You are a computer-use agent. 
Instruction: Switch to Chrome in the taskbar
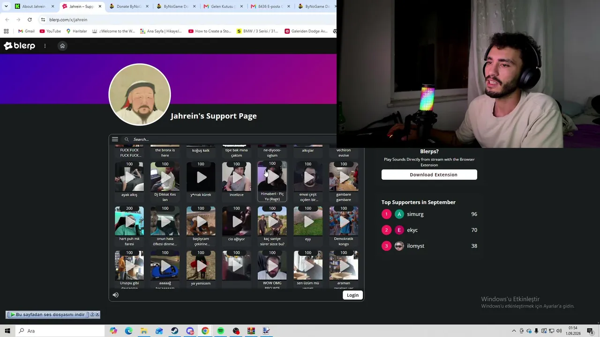tap(205, 331)
